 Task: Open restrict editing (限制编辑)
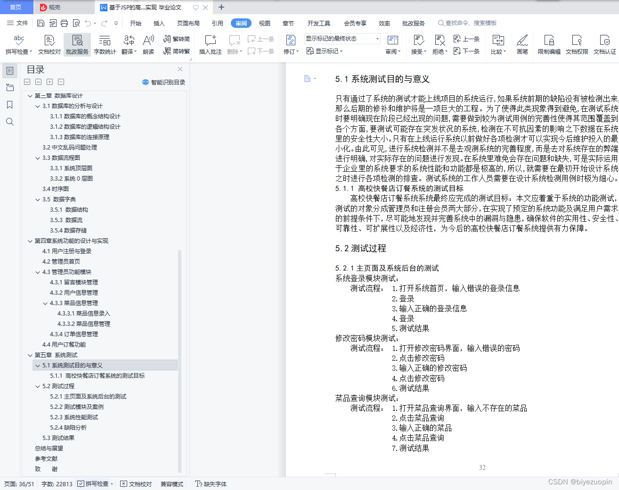tap(549, 44)
